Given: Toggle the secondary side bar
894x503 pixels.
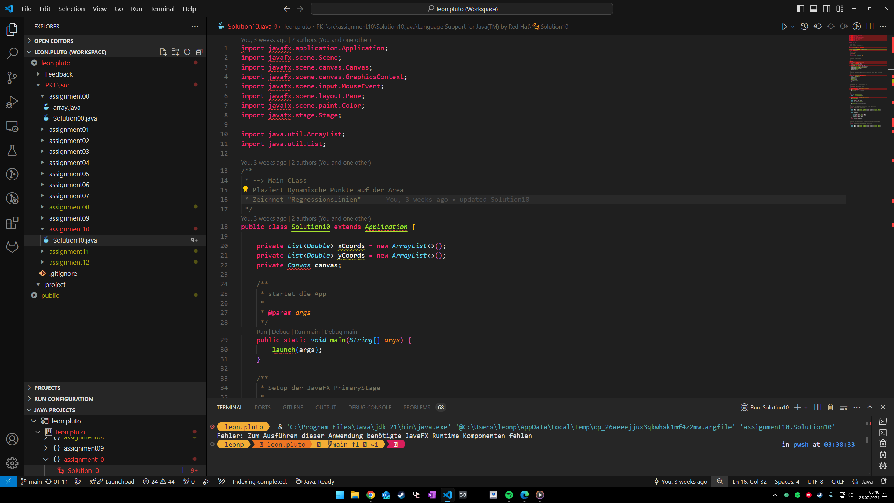Looking at the screenshot, I should click(827, 8).
